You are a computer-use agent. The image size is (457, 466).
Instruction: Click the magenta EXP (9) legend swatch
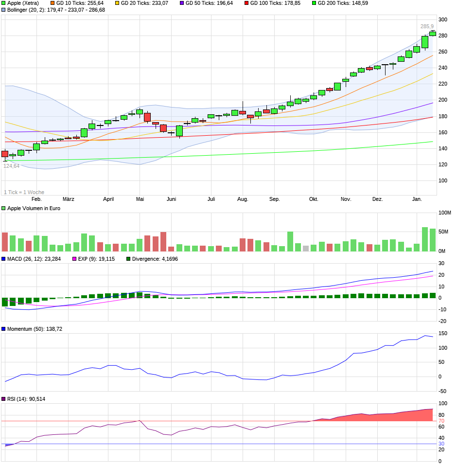(74, 259)
